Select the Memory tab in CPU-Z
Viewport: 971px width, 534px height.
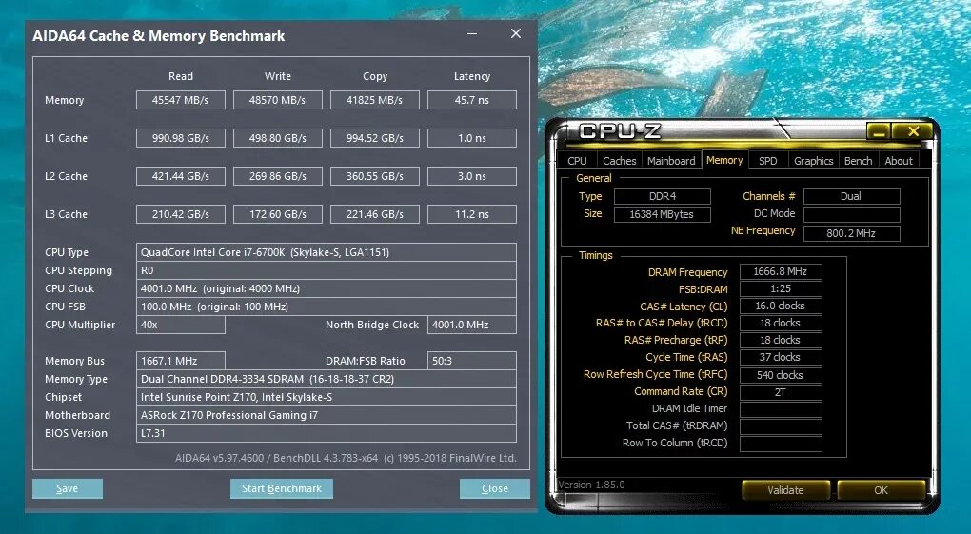click(x=724, y=160)
